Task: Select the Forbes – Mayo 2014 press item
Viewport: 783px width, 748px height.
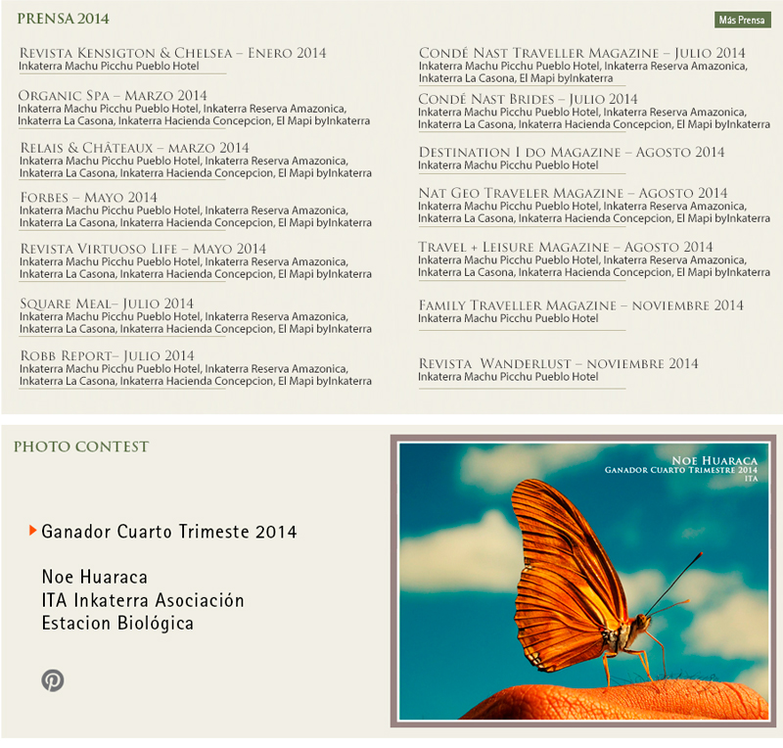Action: tap(88, 198)
